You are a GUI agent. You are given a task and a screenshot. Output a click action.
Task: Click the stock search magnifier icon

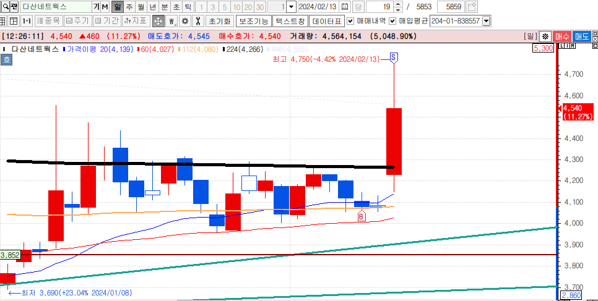click(x=4, y=6)
